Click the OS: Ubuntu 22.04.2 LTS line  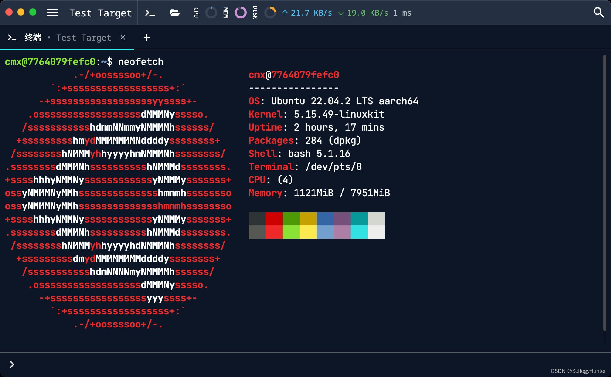pos(333,101)
